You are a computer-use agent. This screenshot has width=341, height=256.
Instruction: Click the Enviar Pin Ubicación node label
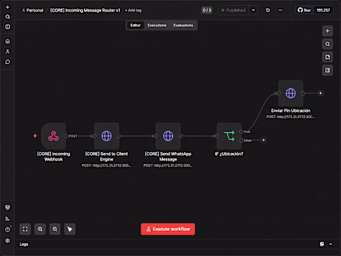pyautogui.click(x=291, y=111)
